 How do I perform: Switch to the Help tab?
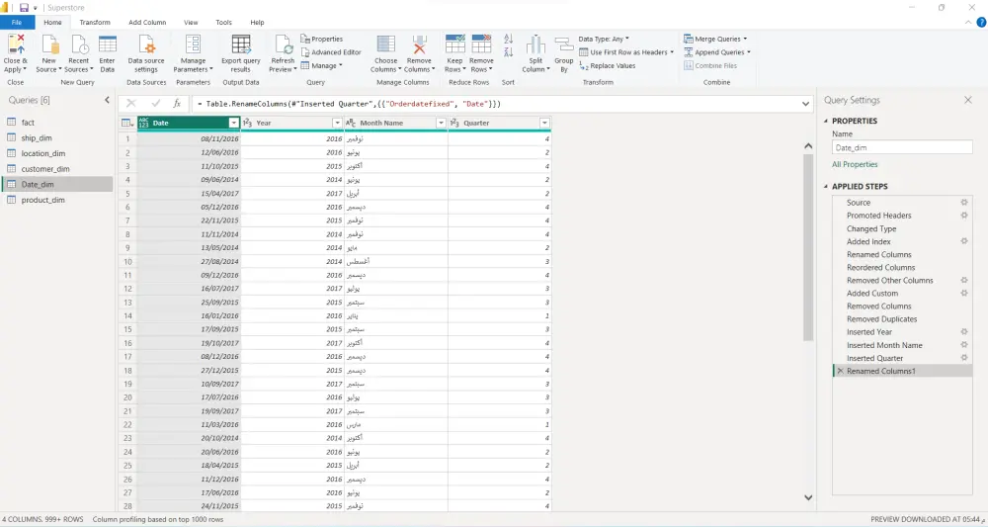click(257, 22)
